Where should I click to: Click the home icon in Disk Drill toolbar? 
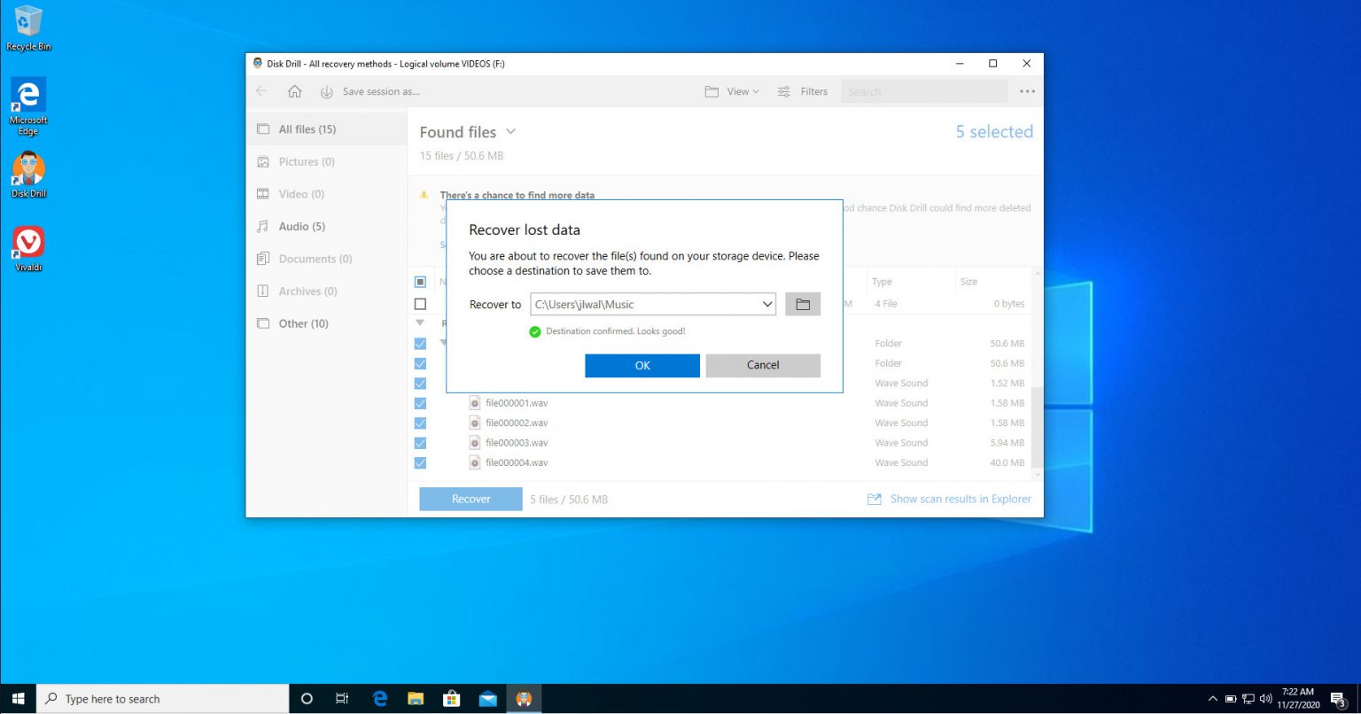pos(294,91)
